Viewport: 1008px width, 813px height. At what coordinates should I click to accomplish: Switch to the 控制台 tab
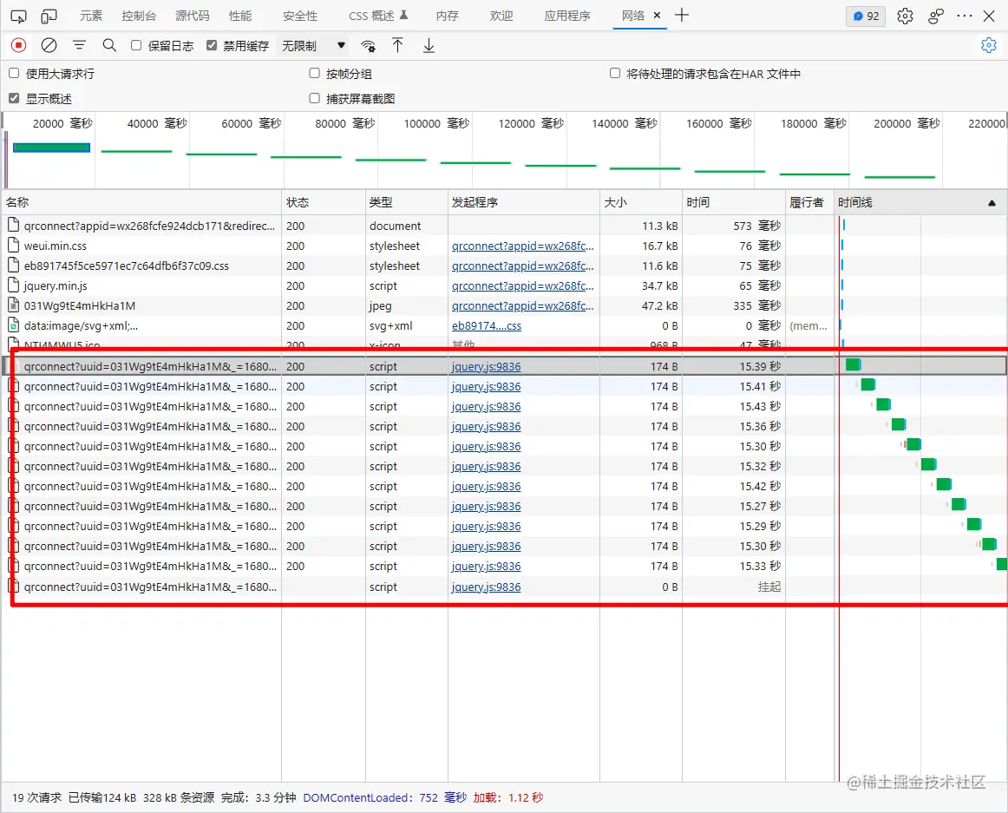coord(139,16)
